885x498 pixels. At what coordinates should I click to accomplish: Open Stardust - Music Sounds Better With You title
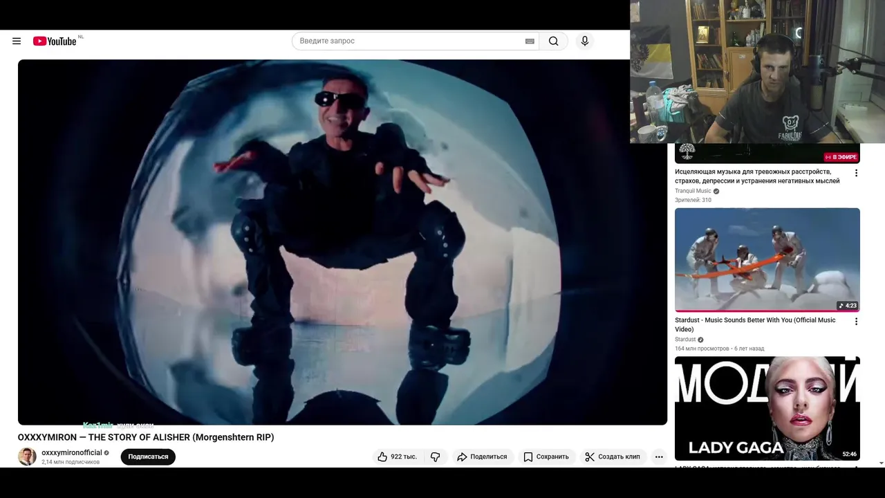pyautogui.click(x=755, y=324)
